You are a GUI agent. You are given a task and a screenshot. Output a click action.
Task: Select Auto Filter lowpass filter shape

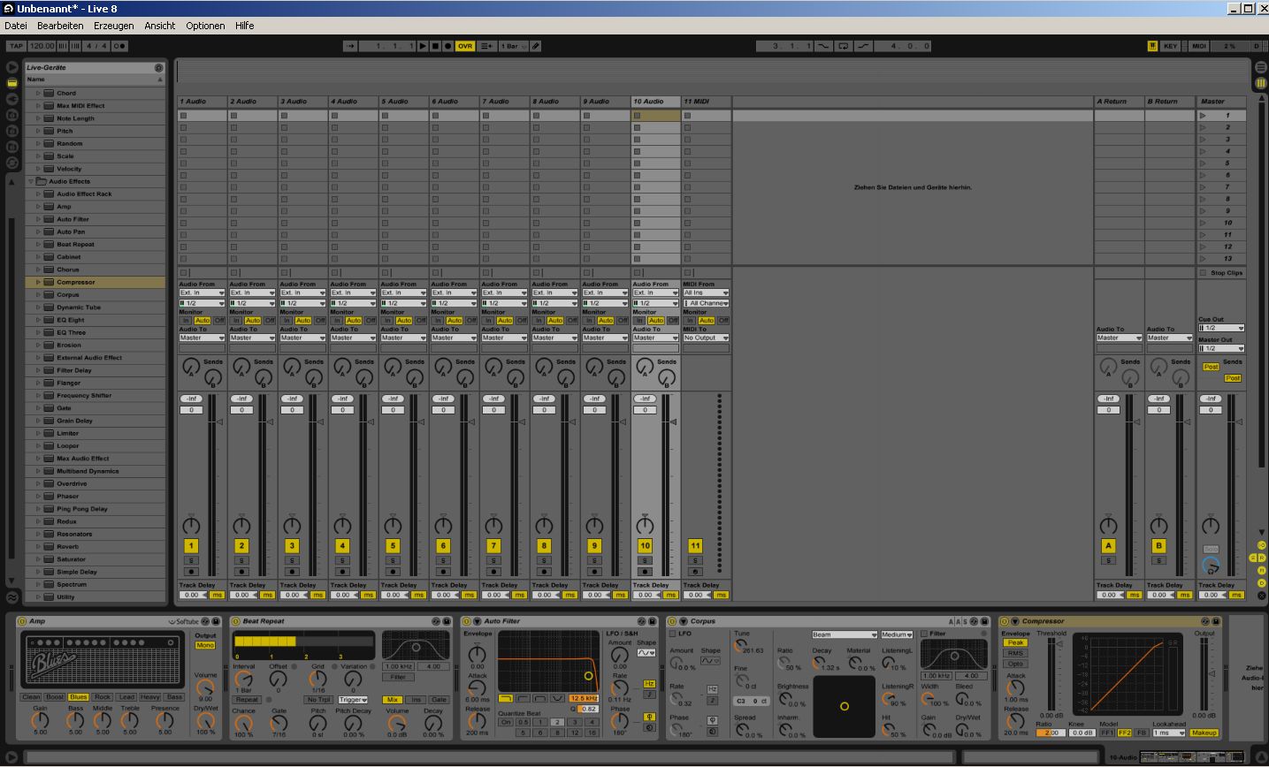tap(506, 698)
